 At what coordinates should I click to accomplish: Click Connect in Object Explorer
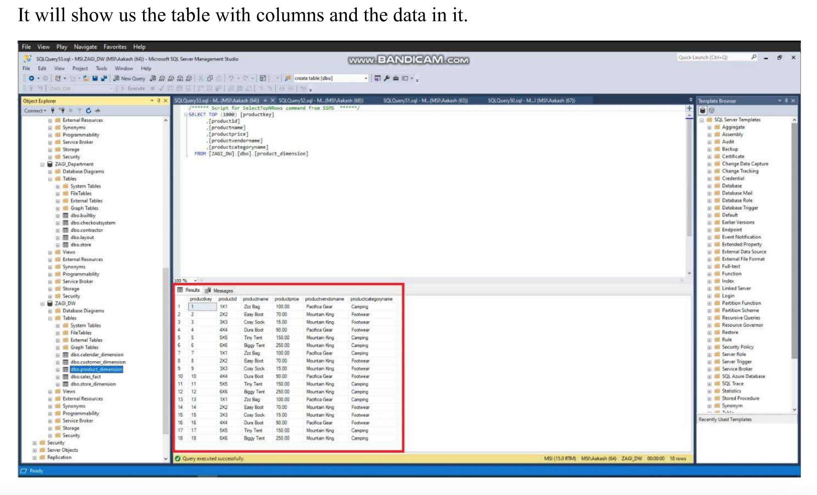coord(34,110)
